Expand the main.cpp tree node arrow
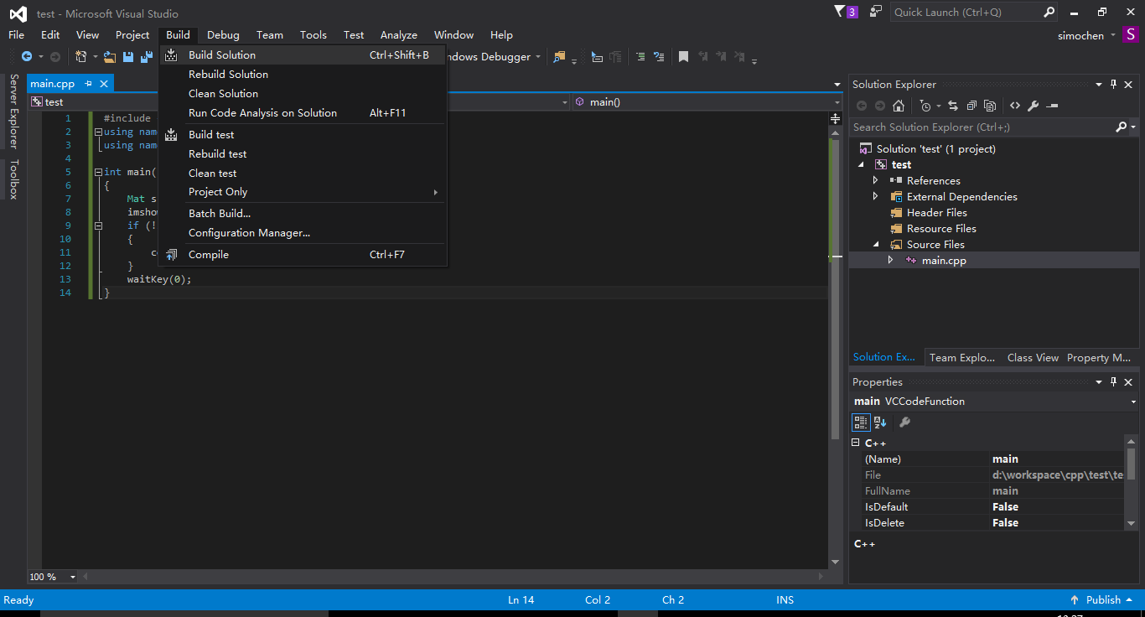Image resolution: width=1145 pixels, height=617 pixels. click(x=890, y=261)
